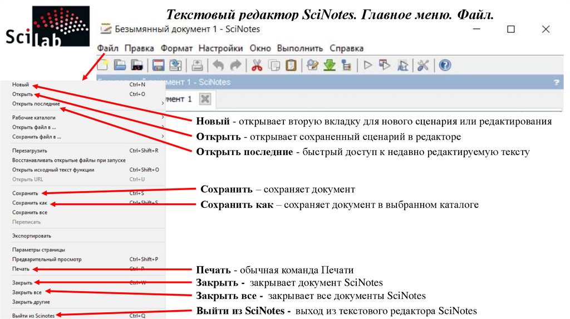Click the Find/Replace magnifier icon
This screenshot has width=570, height=319.
[x=312, y=66]
